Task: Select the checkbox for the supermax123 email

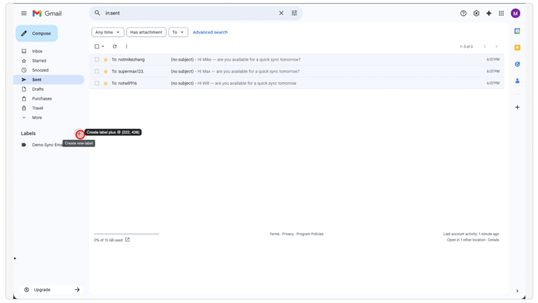Action: coord(97,71)
